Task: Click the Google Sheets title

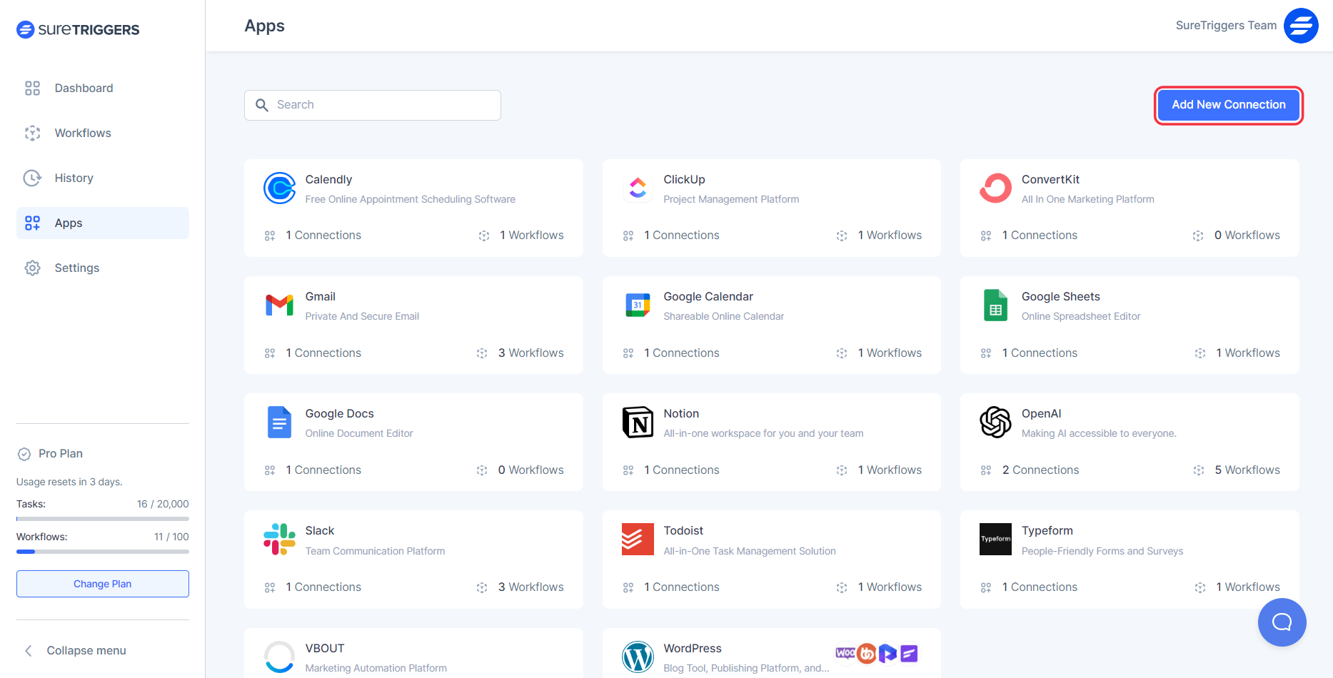Action: point(1060,297)
